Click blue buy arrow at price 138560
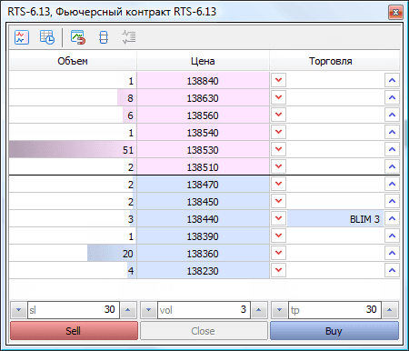This screenshot has height=351, width=409. (x=392, y=115)
